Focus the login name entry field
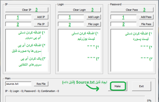Image resolution: width=159 pixels, height=102 pixels. 71,17
